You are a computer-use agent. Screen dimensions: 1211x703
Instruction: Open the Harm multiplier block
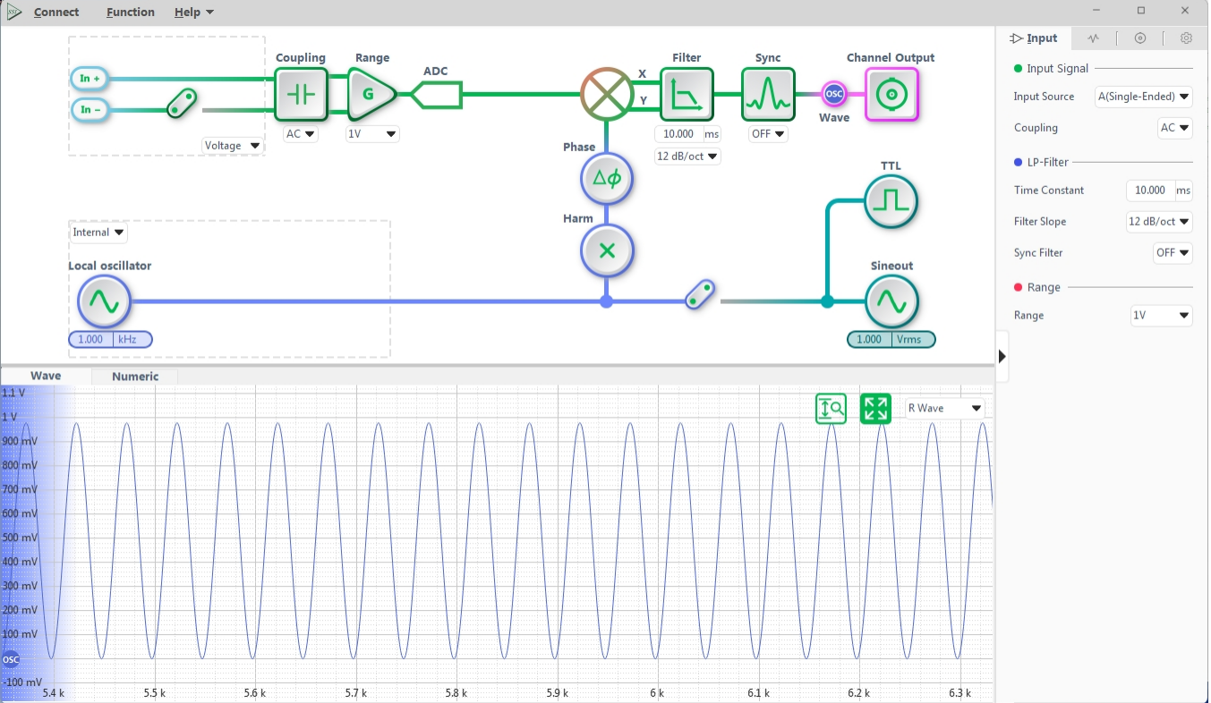[607, 250]
